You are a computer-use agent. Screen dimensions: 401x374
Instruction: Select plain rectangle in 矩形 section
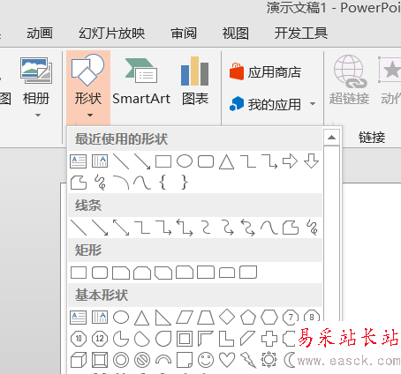coord(79,273)
